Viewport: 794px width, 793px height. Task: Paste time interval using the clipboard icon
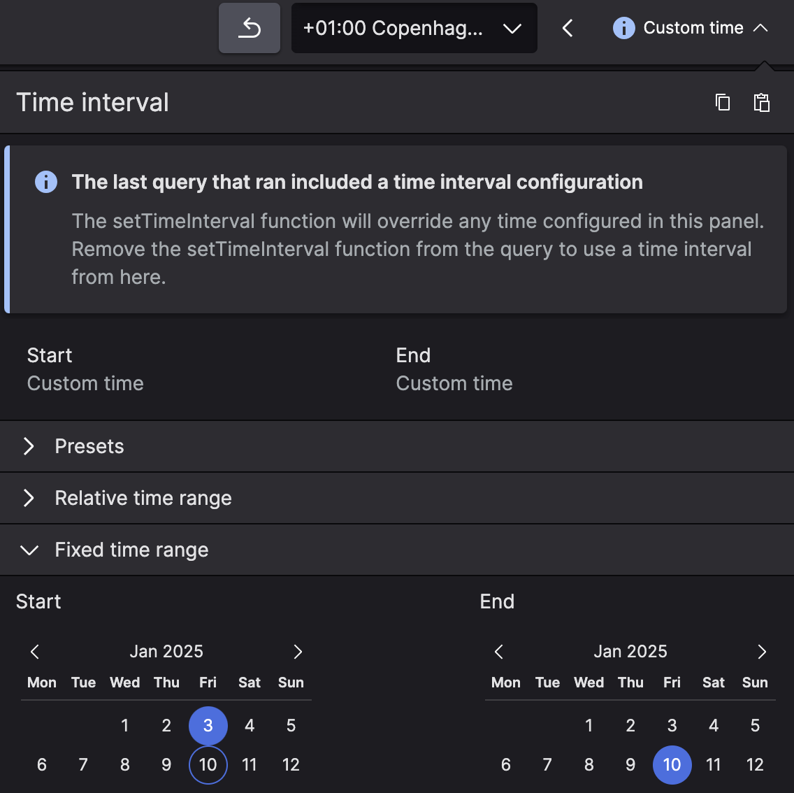[761, 102]
